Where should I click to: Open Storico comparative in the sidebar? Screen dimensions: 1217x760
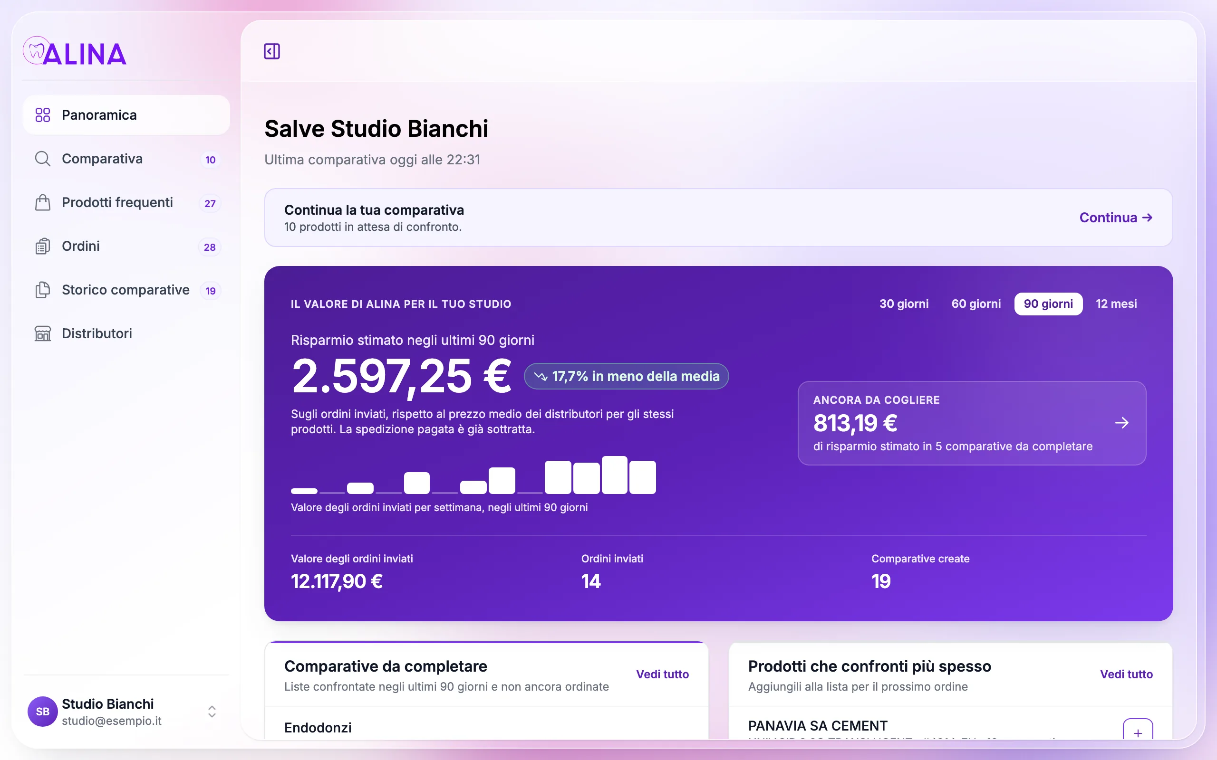(x=127, y=290)
